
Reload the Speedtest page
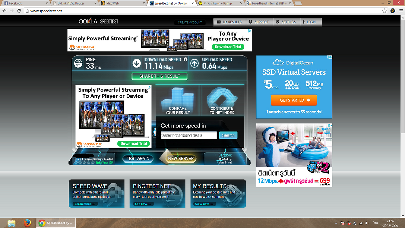(19, 11)
